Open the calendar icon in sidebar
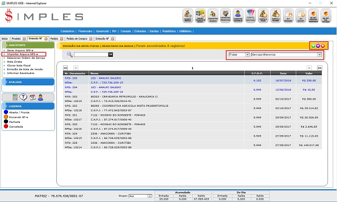 pos(32,97)
